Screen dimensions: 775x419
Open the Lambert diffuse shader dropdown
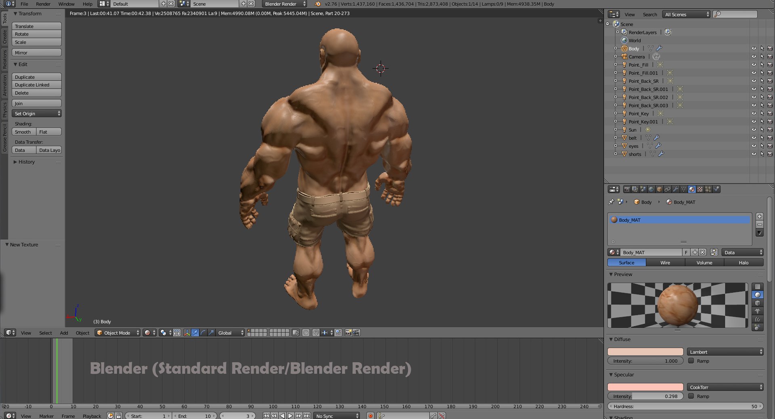coord(725,352)
